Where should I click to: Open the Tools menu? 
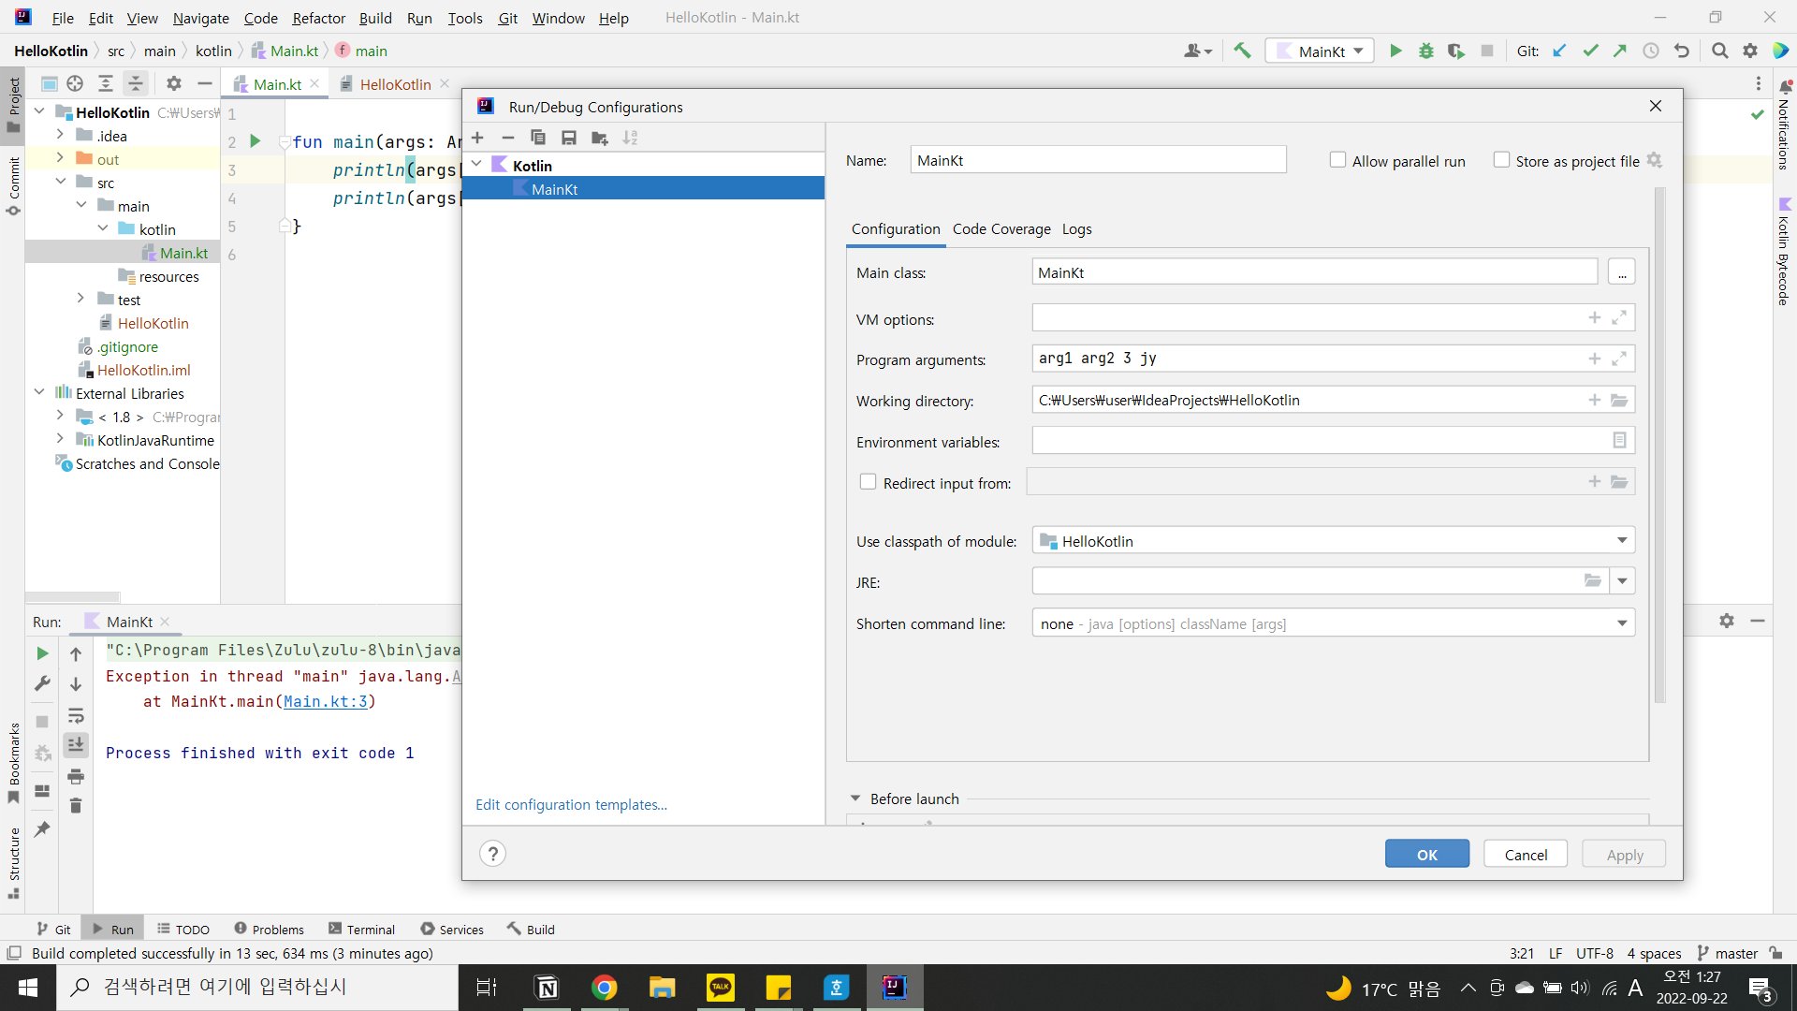point(464,18)
